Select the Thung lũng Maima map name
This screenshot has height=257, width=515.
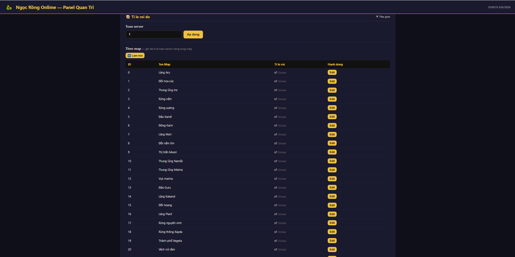[x=171, y=169]
